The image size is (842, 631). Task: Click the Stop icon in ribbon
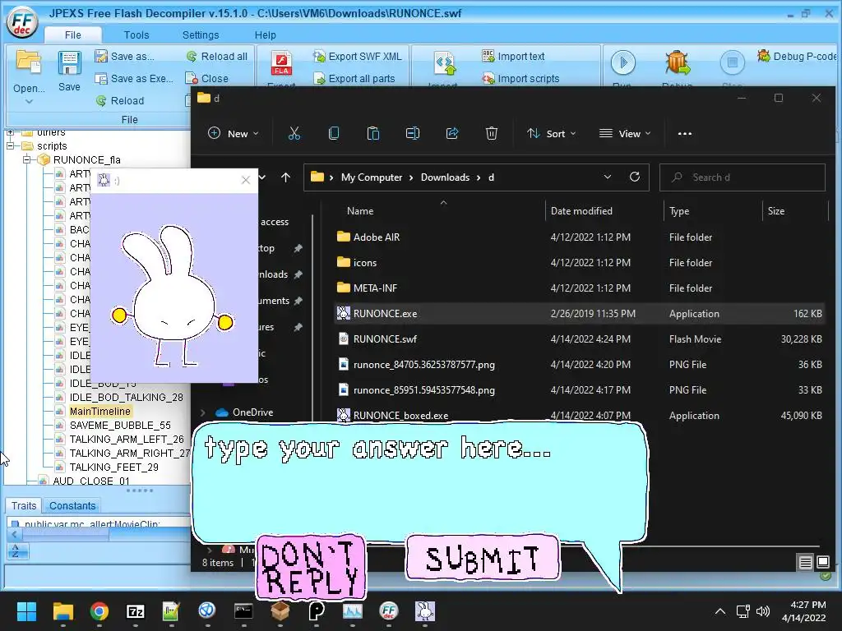(x=732, y=62)
